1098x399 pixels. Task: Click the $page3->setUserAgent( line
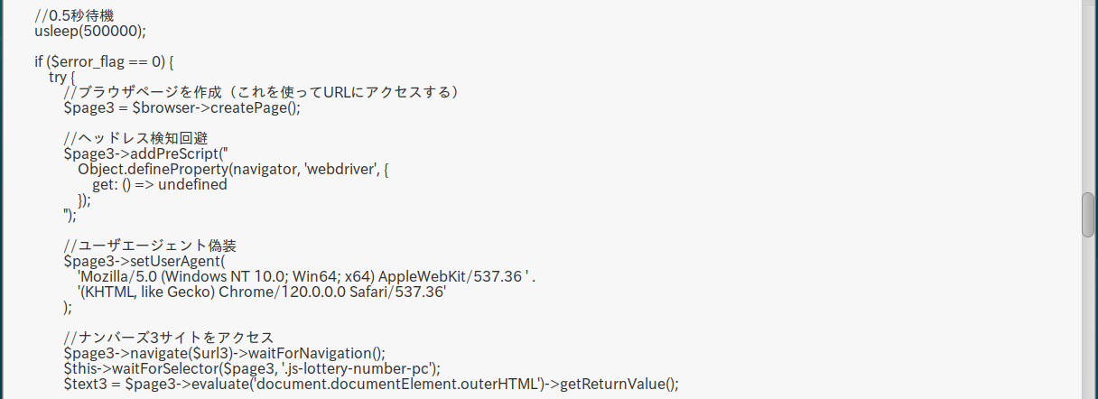(x=144, y=261)
